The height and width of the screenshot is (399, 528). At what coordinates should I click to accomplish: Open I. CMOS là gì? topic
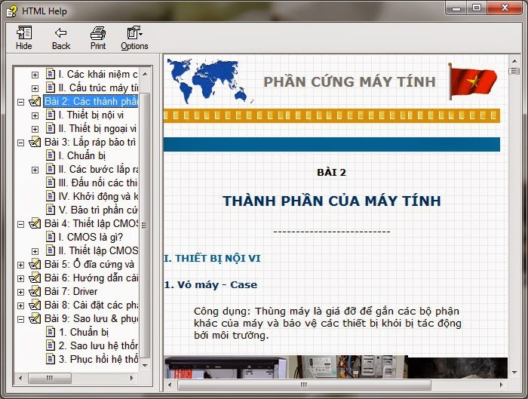pyautogui.click(x=90, y=237)
